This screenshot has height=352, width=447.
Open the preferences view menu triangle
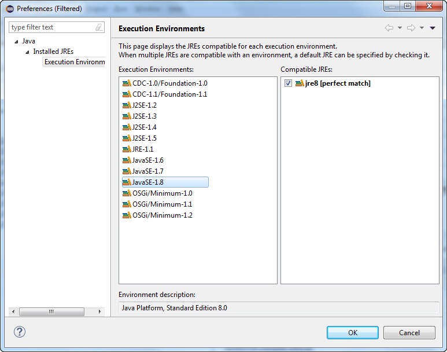tap(433, 28)
